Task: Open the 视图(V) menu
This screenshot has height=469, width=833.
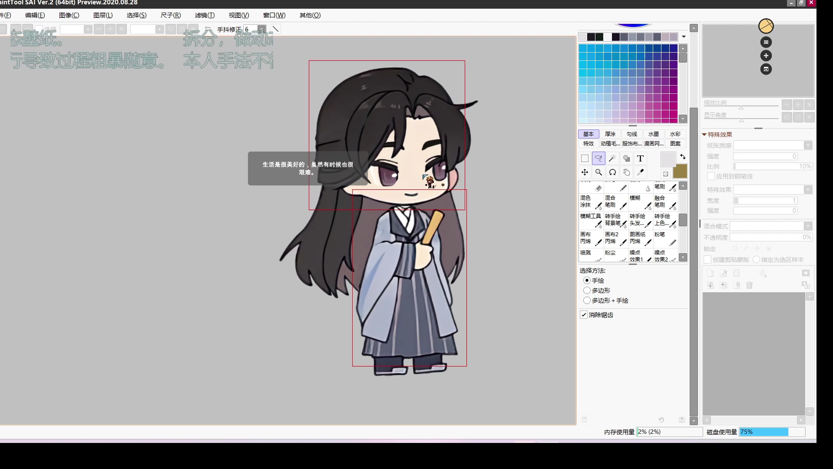Action: 239,15
